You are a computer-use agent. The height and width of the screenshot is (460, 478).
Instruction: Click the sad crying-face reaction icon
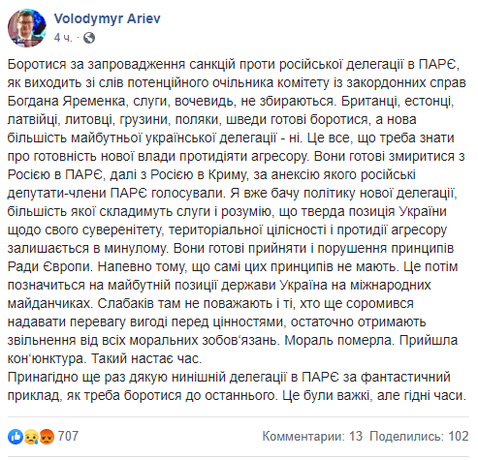31,437
